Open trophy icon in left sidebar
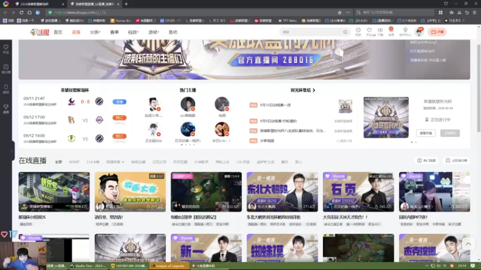Image resolution: width=481 pixels, height=270 pixels. click(6, 109)
